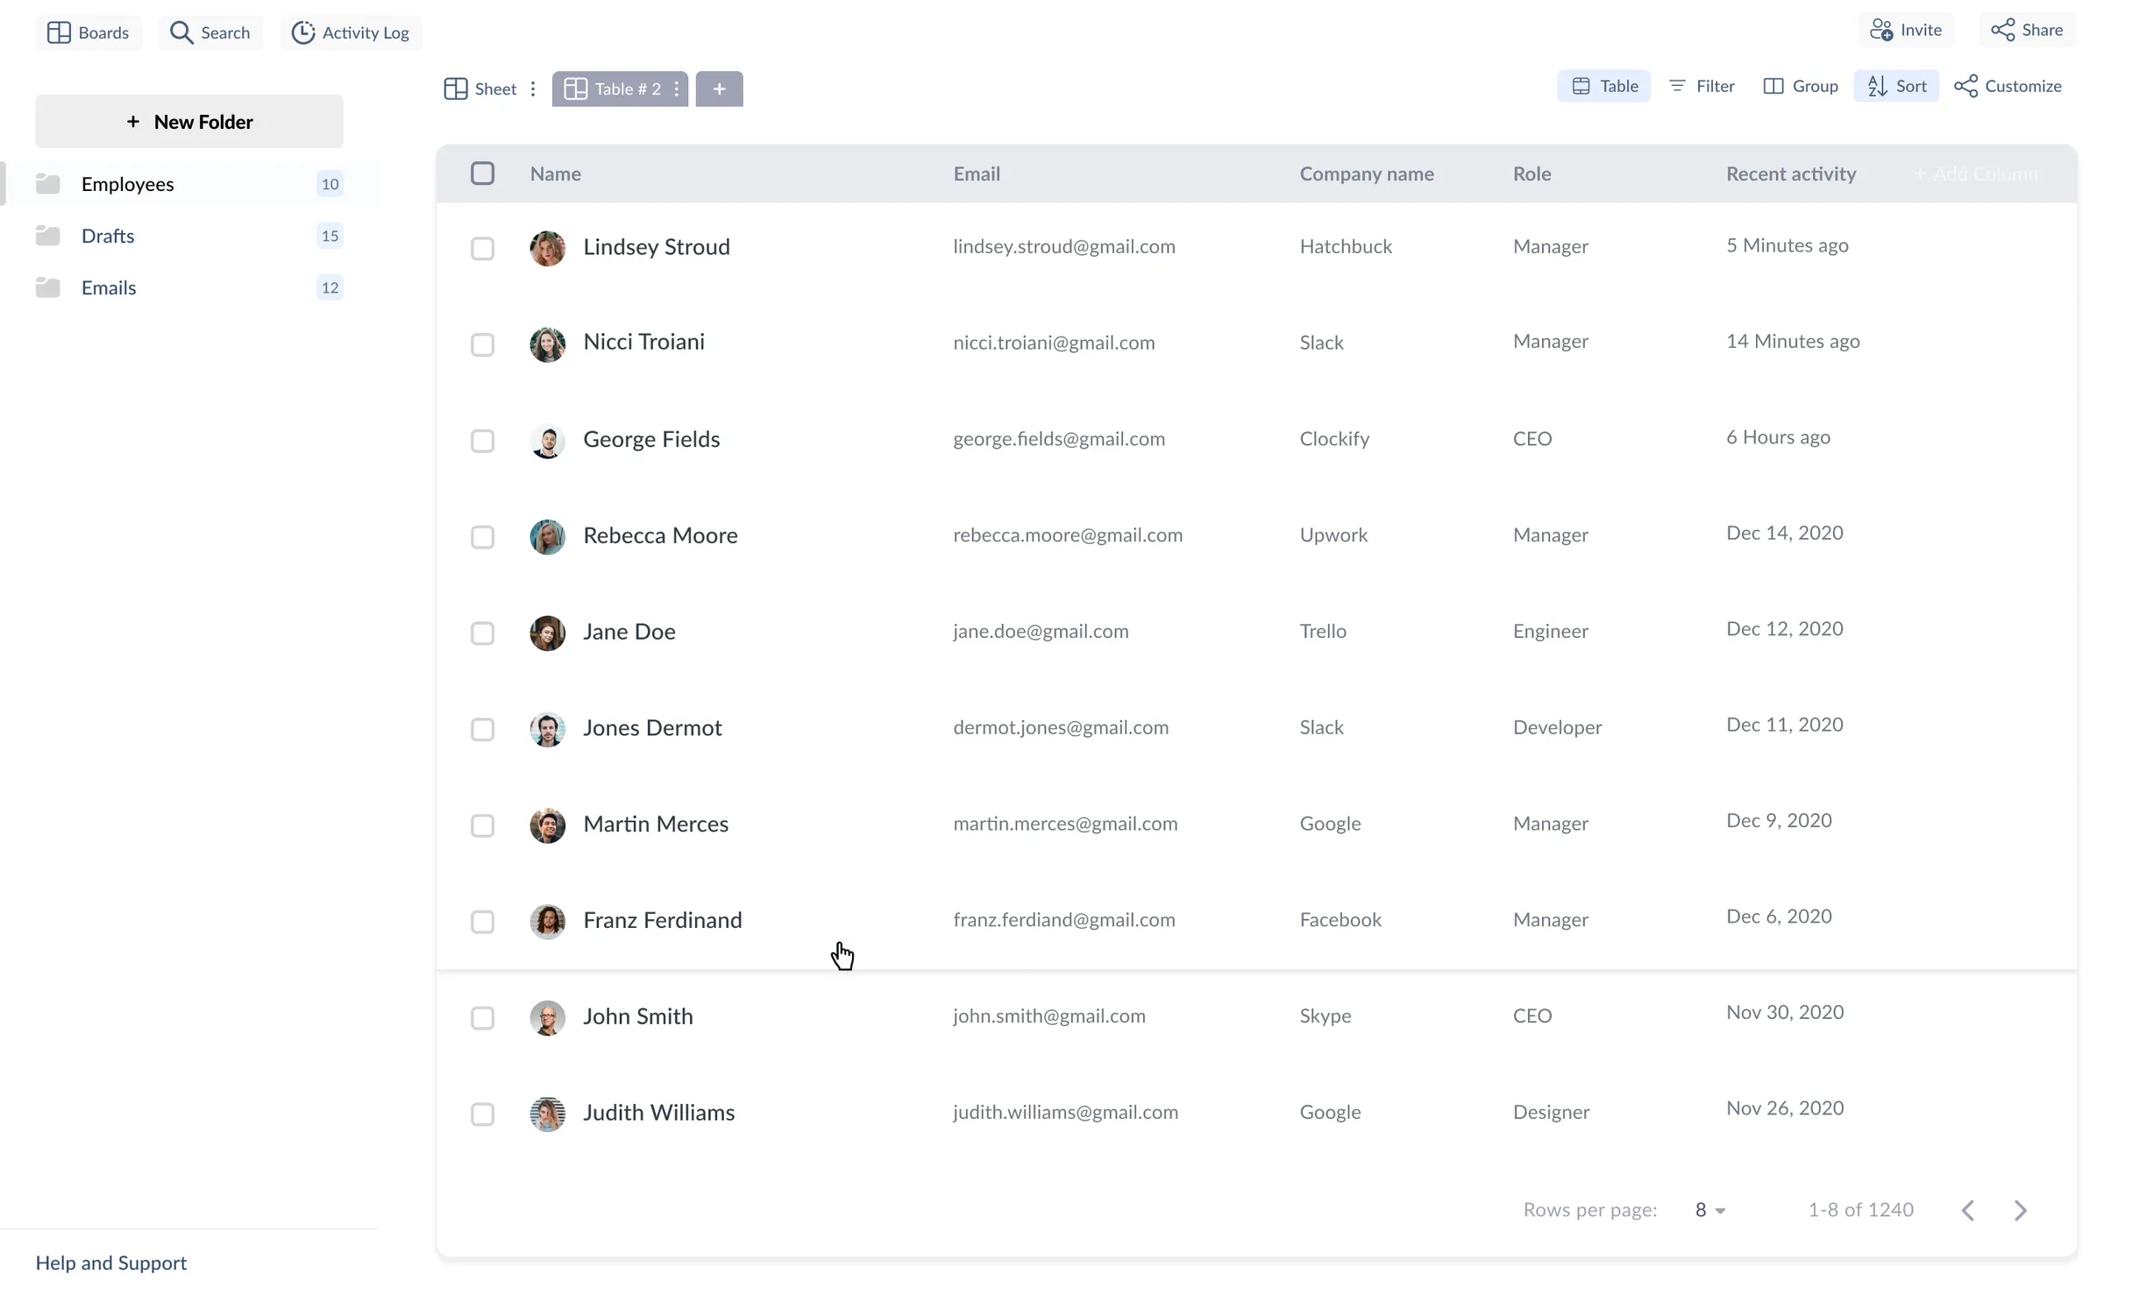Check the Lindsey Stroud row checkbox

(482, 248)
